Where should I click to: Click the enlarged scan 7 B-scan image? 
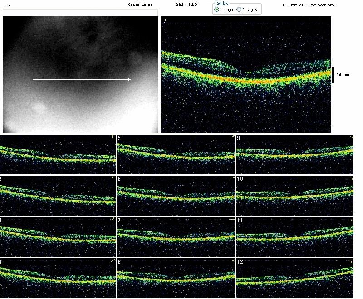click(x=246, y=75)
